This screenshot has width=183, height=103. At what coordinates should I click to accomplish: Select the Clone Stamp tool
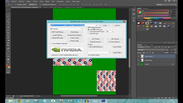(8, 32)
